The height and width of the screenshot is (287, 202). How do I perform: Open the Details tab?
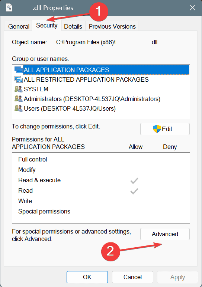pos(73,26)
